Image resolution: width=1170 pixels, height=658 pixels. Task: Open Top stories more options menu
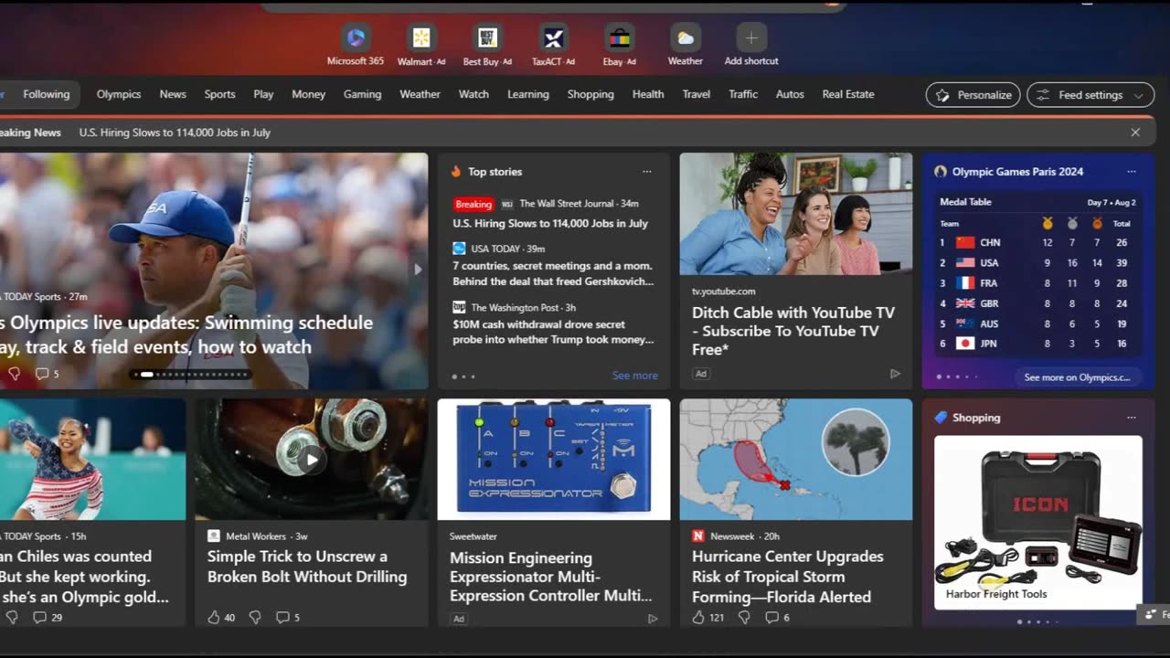tap(647, 172)
